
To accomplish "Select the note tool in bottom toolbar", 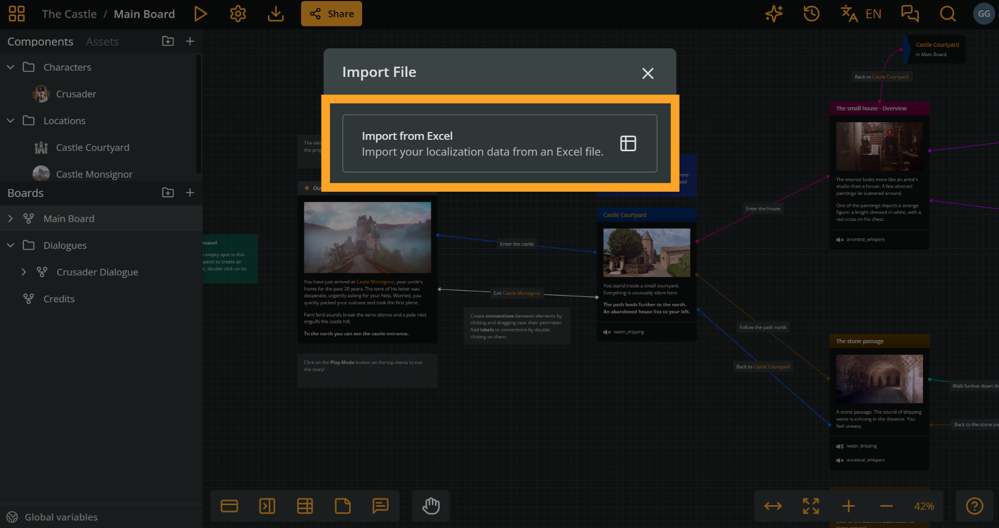I will point(343,506).
